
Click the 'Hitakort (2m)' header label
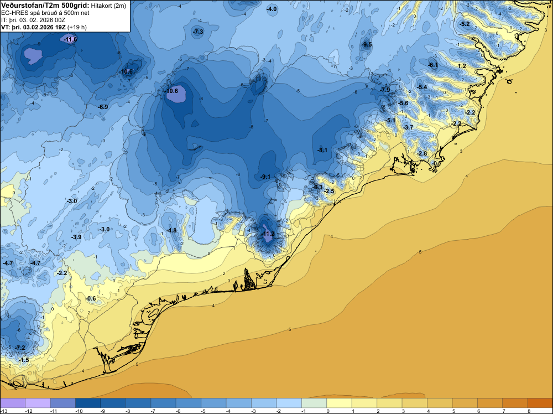[108, 5]
